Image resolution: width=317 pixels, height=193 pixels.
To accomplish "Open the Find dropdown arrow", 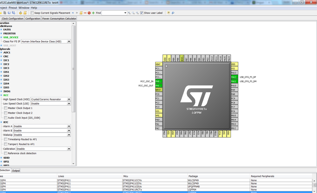I will click(125, 13).
